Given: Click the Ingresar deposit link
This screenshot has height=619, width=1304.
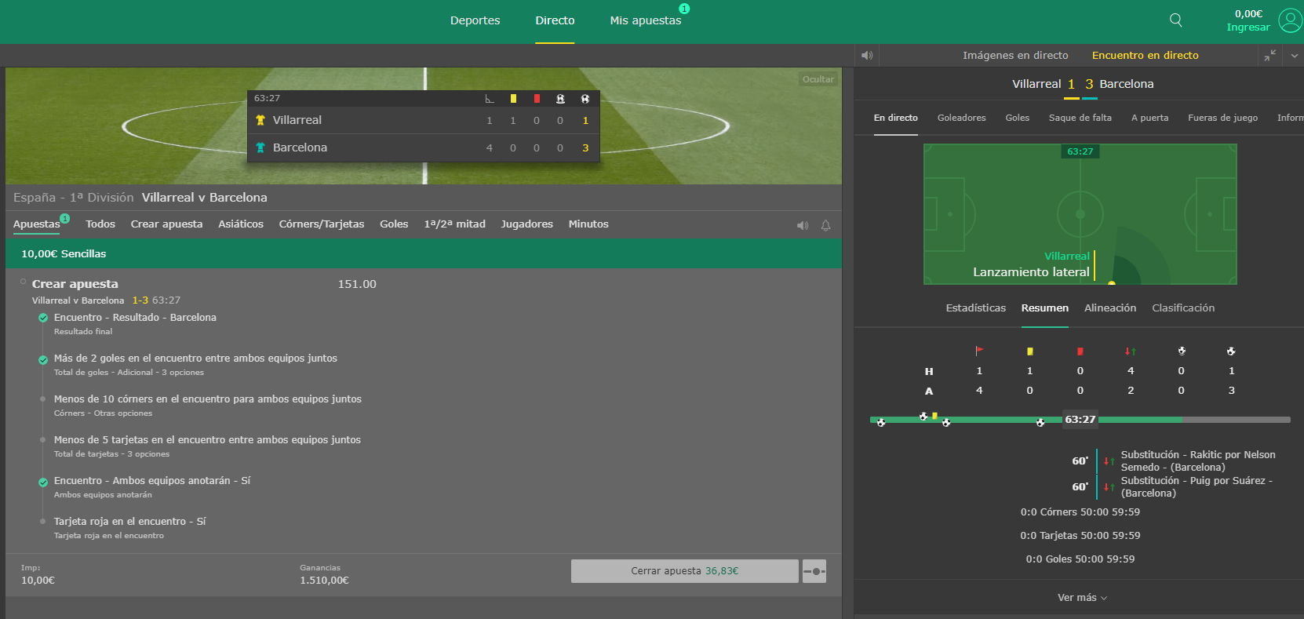Looking at the screenshot, I should 1248,27.
